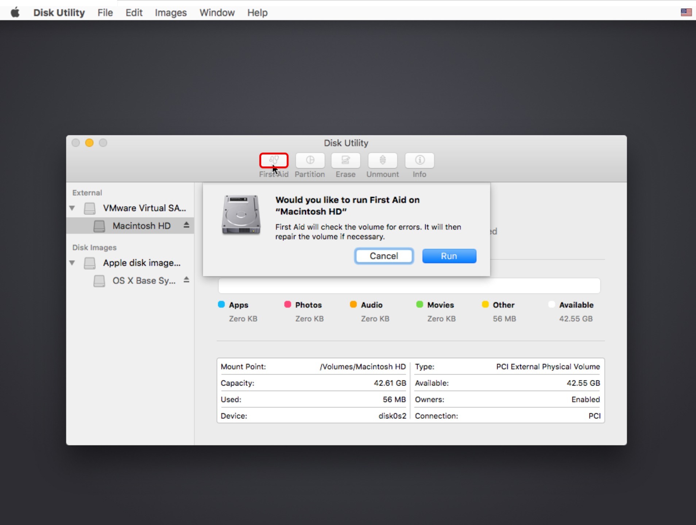Viewport: 696px width, 525px height.
Task: Cancel the First Aid dialog
Action: (384, 256)
